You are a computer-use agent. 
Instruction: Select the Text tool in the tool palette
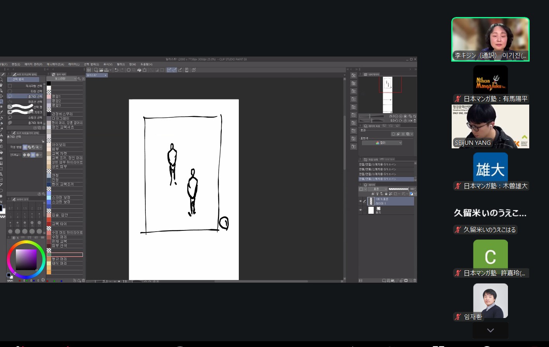click(x=2, y=174)
